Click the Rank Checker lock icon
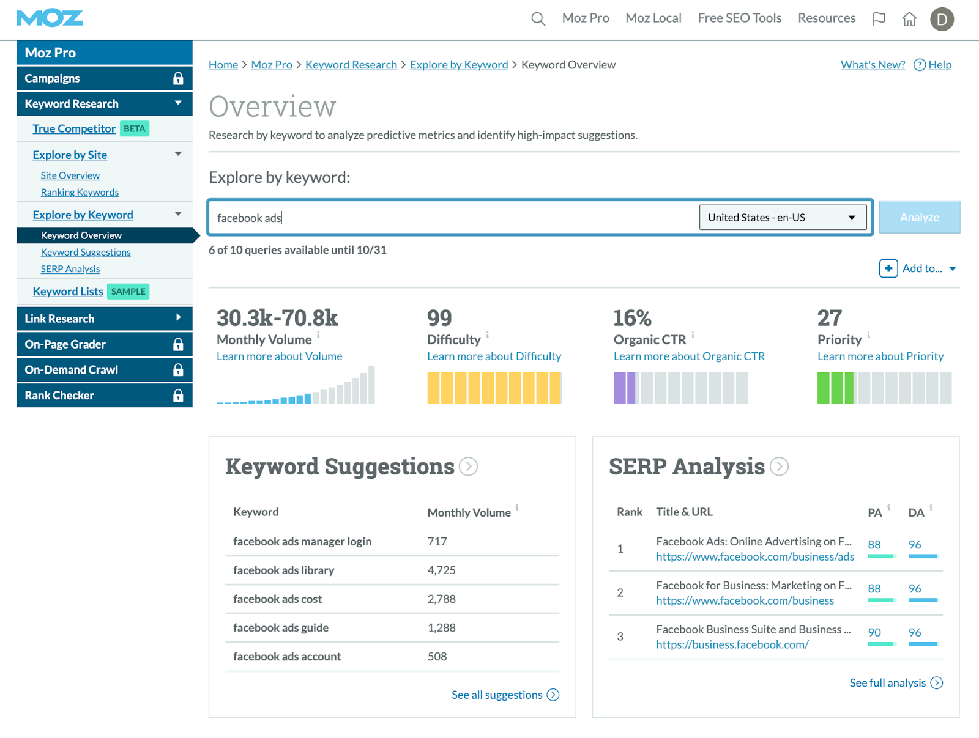 tap(178, 396)
